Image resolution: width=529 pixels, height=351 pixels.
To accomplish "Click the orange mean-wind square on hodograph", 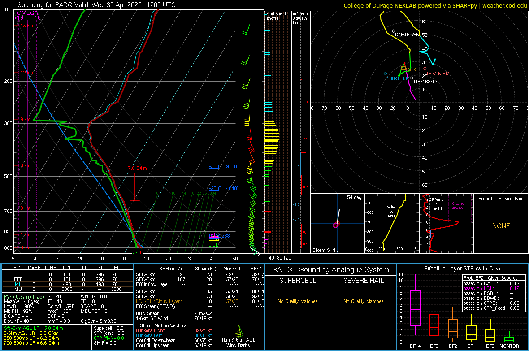I will click(403, 68).
